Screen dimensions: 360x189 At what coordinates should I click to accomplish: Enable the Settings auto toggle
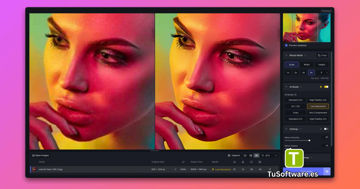click(326, 129)
